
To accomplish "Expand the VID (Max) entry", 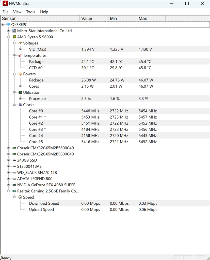I will click(20, 49).
